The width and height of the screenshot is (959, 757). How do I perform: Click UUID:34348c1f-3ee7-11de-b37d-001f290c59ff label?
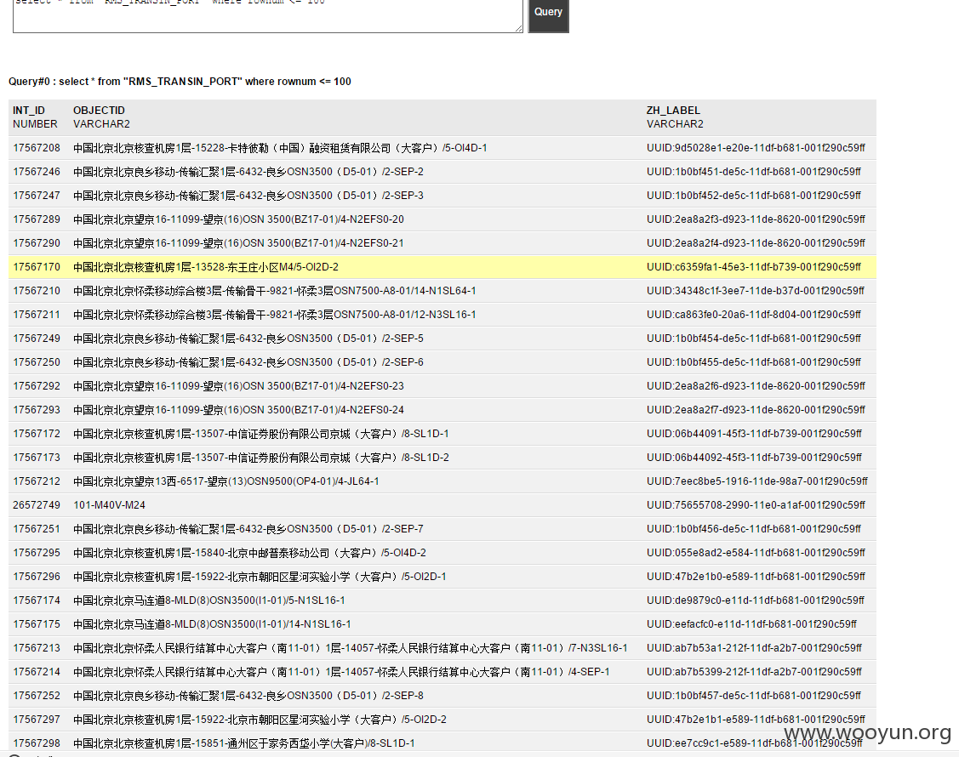click(x=756, y=291)
